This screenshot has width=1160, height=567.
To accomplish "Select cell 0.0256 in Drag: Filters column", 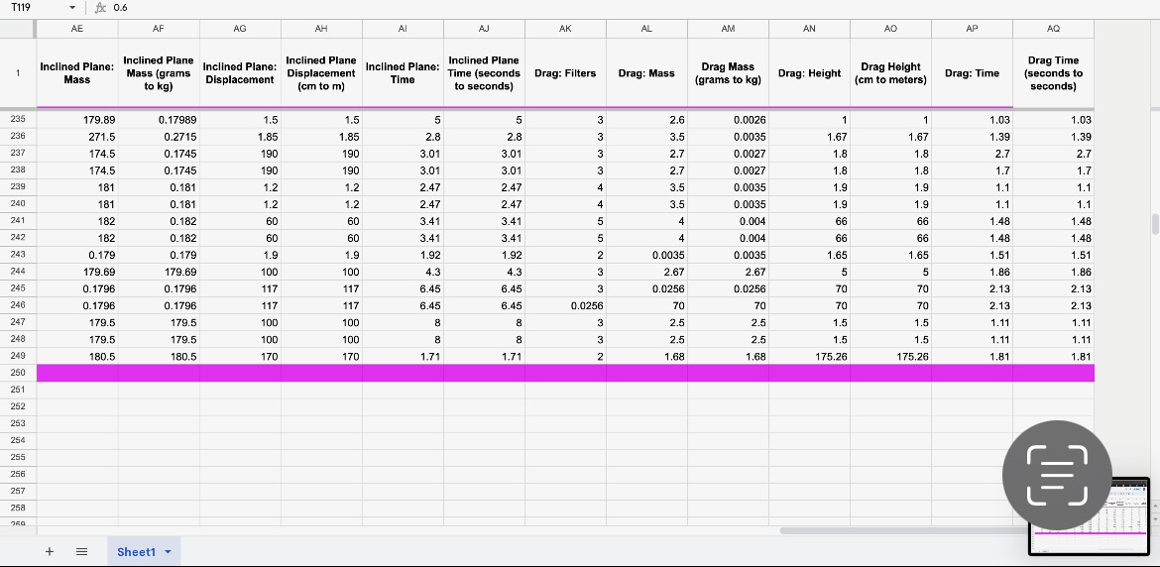I will point(565,305).
